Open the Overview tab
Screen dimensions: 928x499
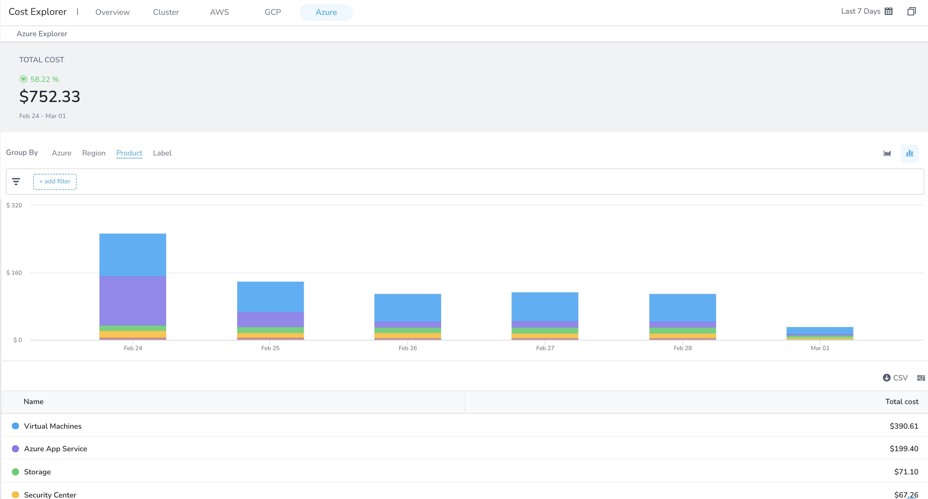112,12
